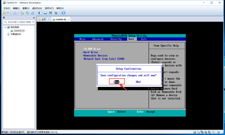Click the Item Specific Help heading
This screenshot has height=135, width=225.
coord(166,46)
